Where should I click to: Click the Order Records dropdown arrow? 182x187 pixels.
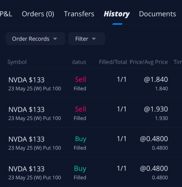tap(55, 39)
